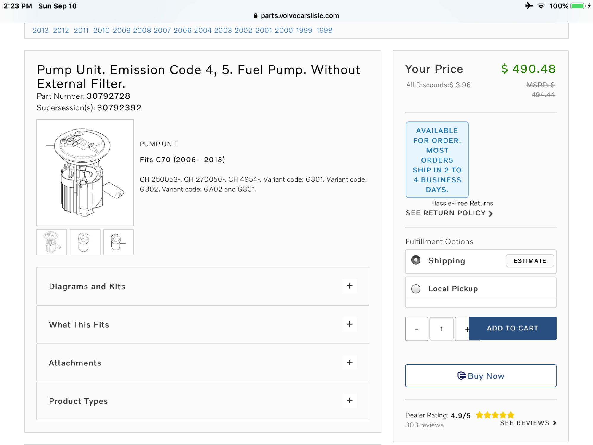Select the first fuel pump thumbnail
Image resolution: width=593 pixels, height=445 pixels.
click(x=52, y=242)
